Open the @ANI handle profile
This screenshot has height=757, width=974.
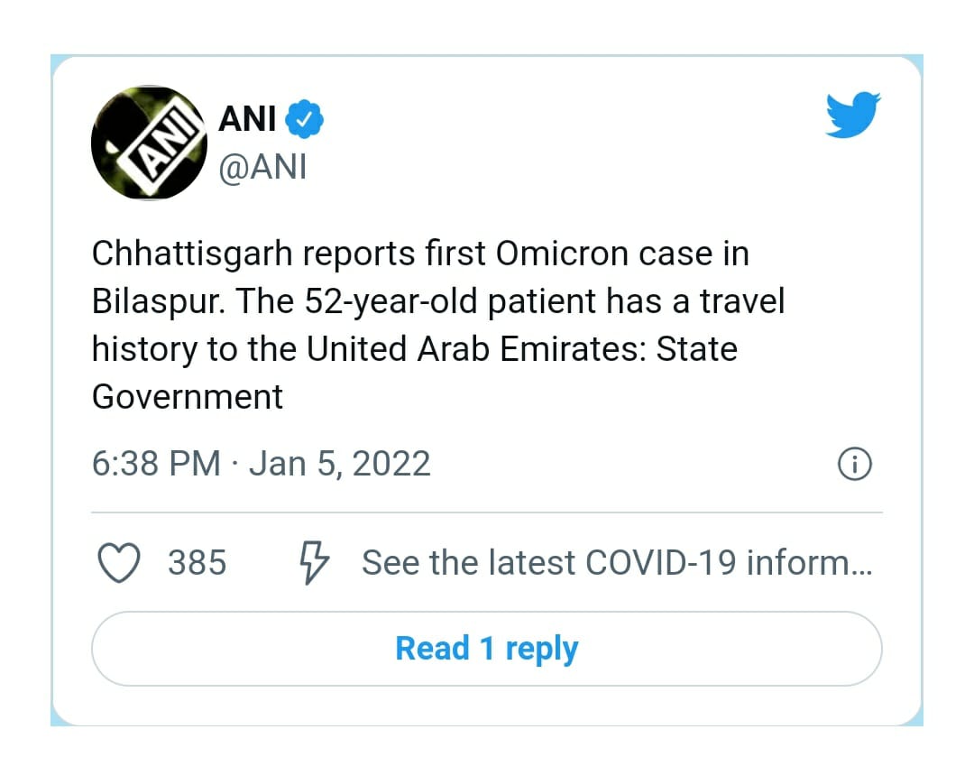pos(262,167)
